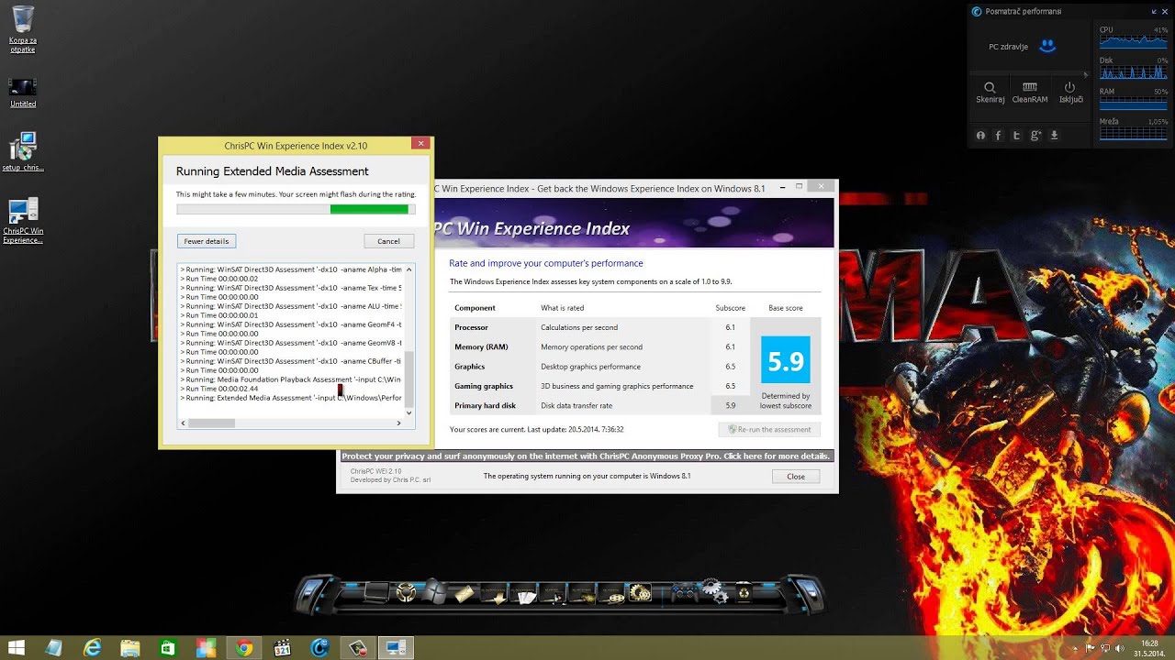Click the gold gears icon in the dock

click(640, 593)
